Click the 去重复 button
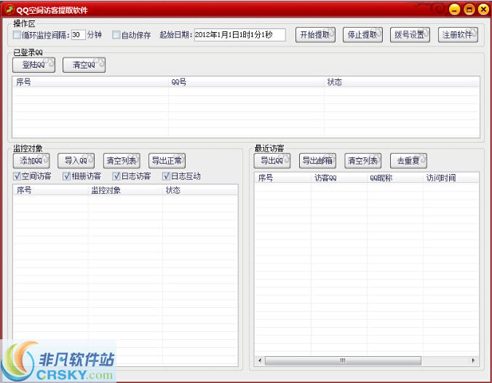This screenshot has height=383, width=492. [x=408, y=161]
